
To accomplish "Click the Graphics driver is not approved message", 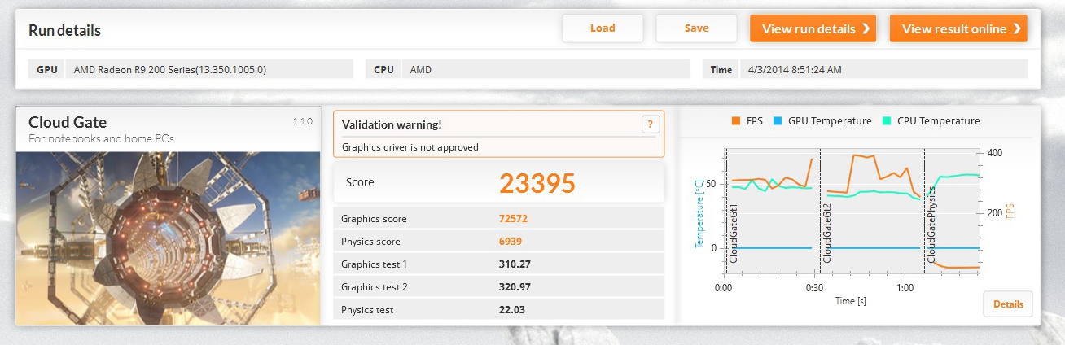I will [410, 147].
